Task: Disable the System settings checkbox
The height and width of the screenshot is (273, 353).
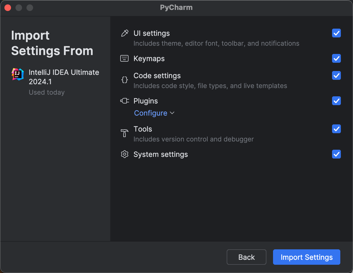Action: [x=336, y=154]
